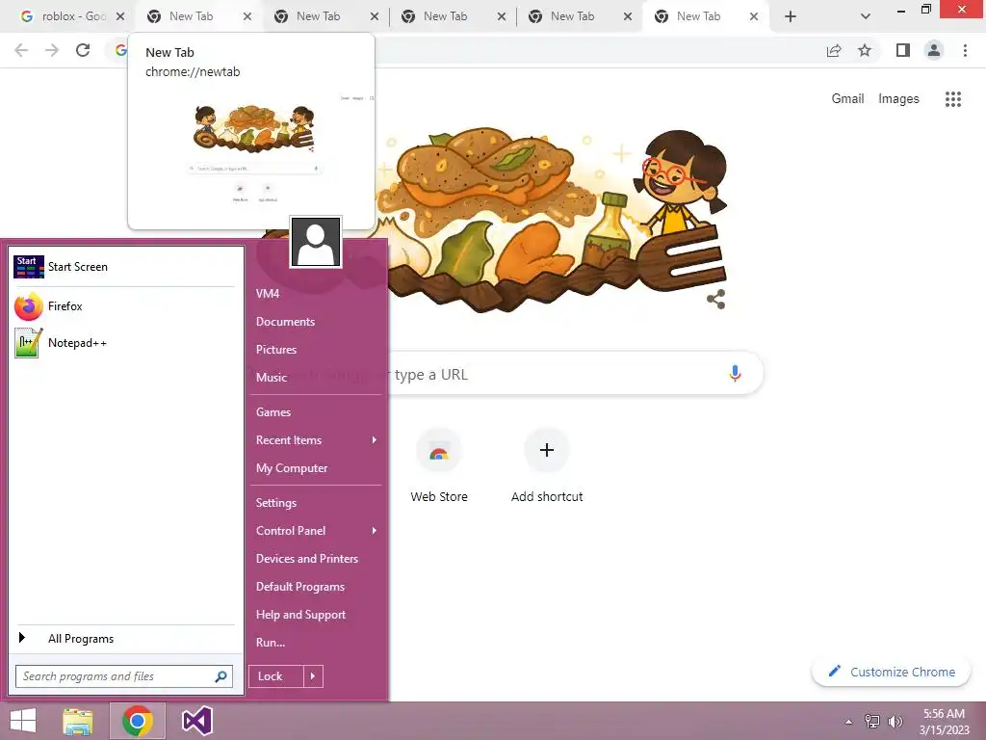Open Music from start menu

(272, 378)
